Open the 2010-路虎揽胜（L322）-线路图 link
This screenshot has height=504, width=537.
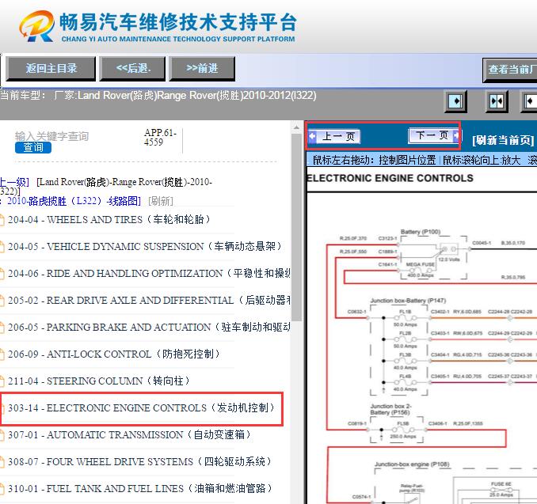click(x=74, y=201)
